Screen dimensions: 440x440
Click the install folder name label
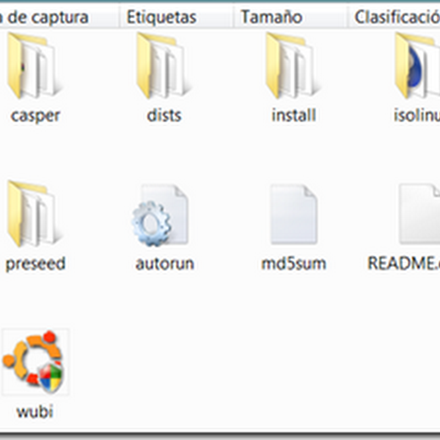(x=294, y=116)
